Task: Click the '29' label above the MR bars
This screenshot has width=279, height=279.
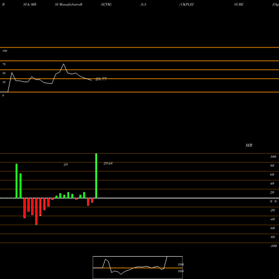Action: point(66,165)
